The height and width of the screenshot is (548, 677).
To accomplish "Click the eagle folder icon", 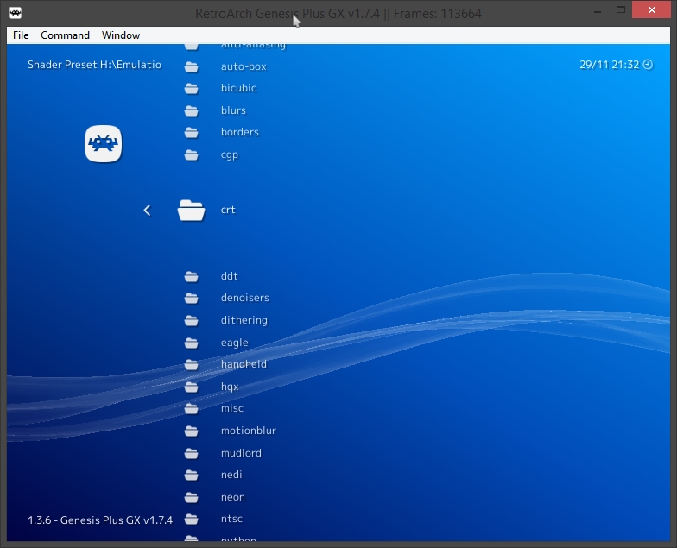I will pos(192,343).
